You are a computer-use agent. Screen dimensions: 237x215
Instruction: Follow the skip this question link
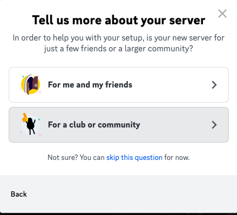(x=134, y=158)
